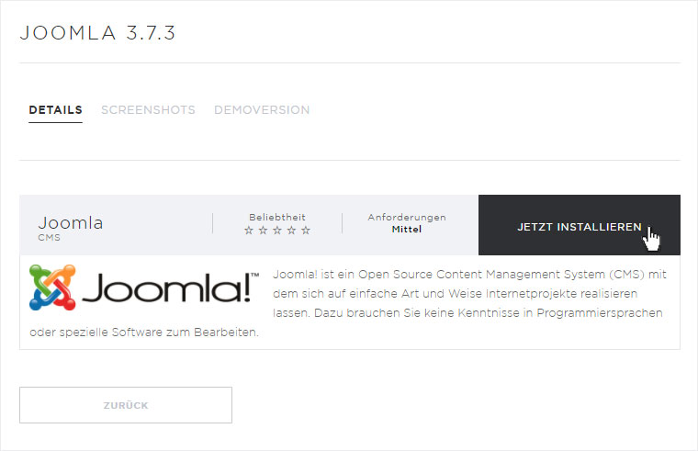Click the colorful Joomla logo emblem

[x=52, y=288]
